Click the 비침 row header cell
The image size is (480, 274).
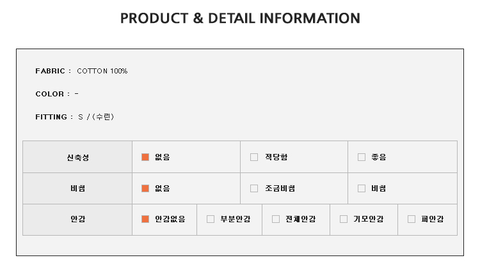point(77,188)
